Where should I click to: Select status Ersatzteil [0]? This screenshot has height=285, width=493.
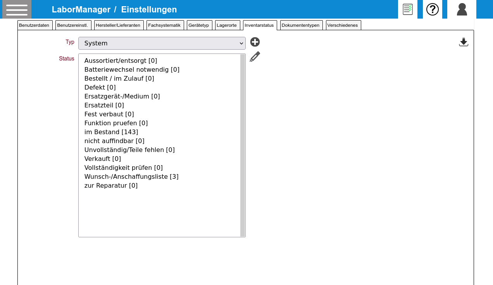pyautogui.click(x=159, y=105)
